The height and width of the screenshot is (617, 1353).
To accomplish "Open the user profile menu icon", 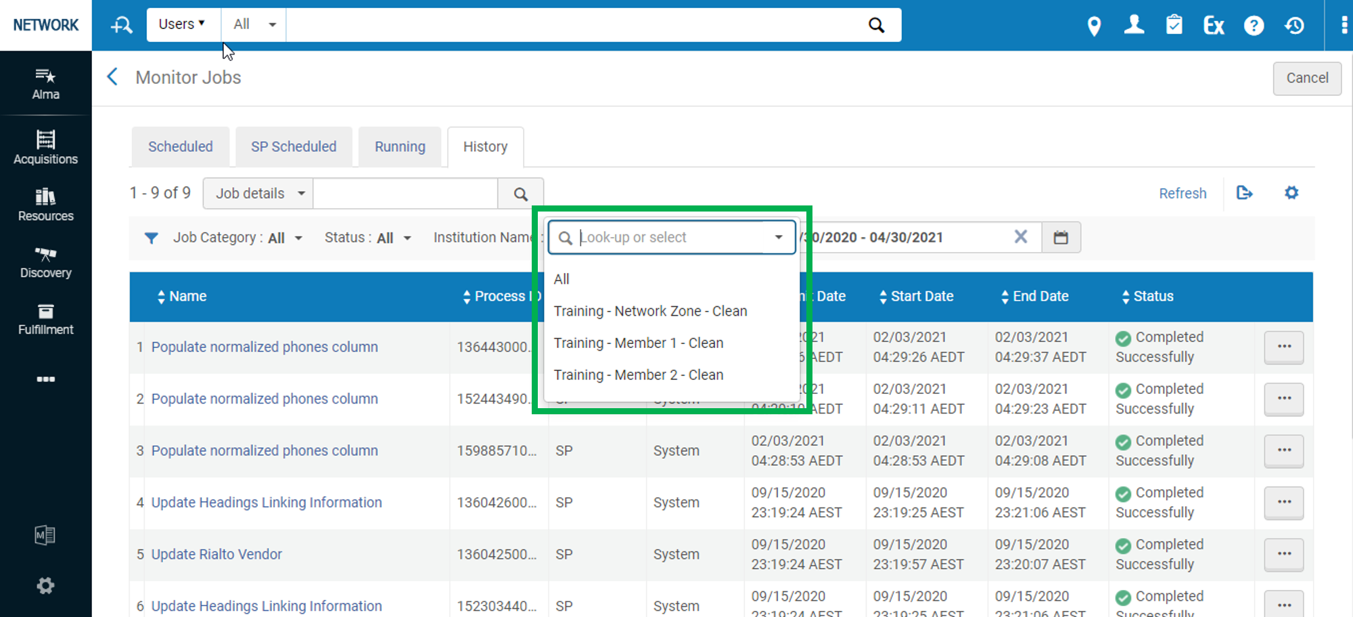I will click(x=1134, y=25).
